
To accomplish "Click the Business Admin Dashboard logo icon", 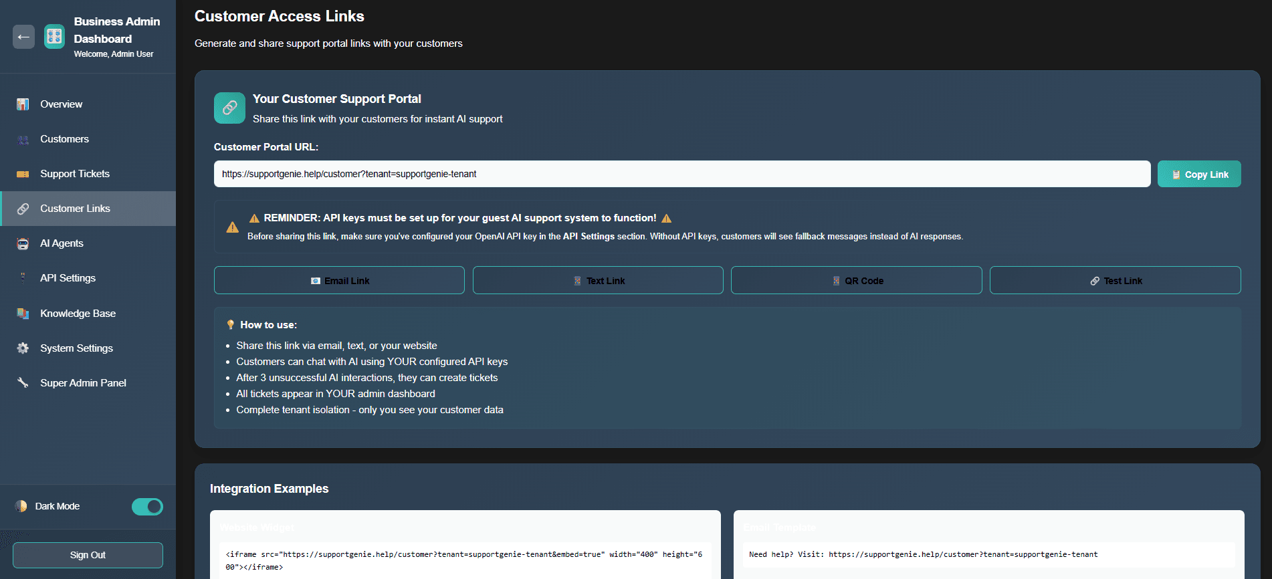I will [x=54, y=37].
